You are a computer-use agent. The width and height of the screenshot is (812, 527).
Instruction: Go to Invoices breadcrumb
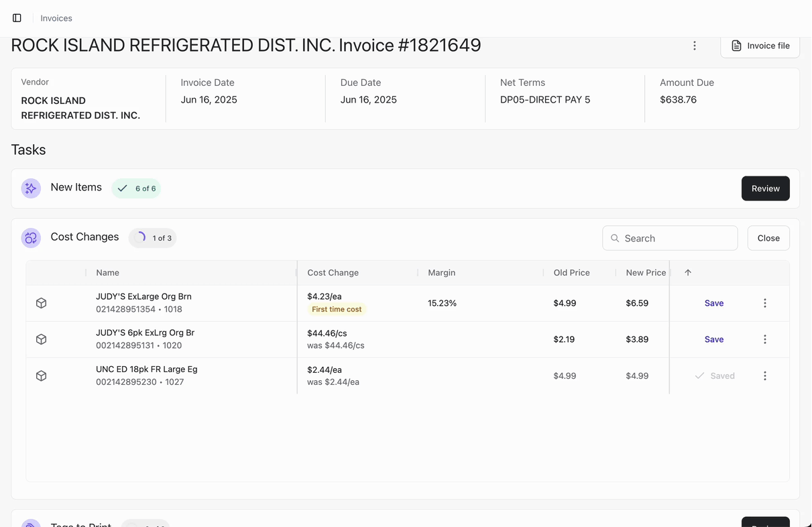click(56, 18)
